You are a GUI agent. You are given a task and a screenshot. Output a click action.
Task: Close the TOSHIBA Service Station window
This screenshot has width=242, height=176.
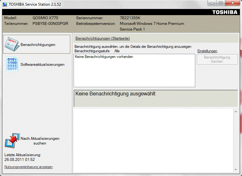pyautogui.click(x=233, y=3)
